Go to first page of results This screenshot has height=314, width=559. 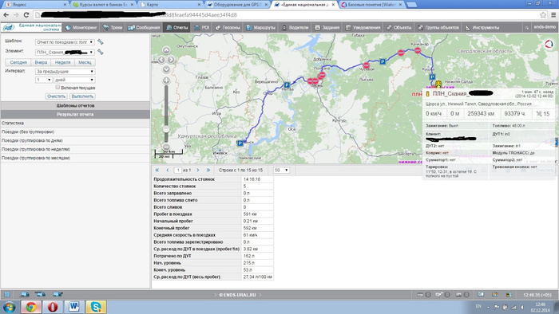157,171
